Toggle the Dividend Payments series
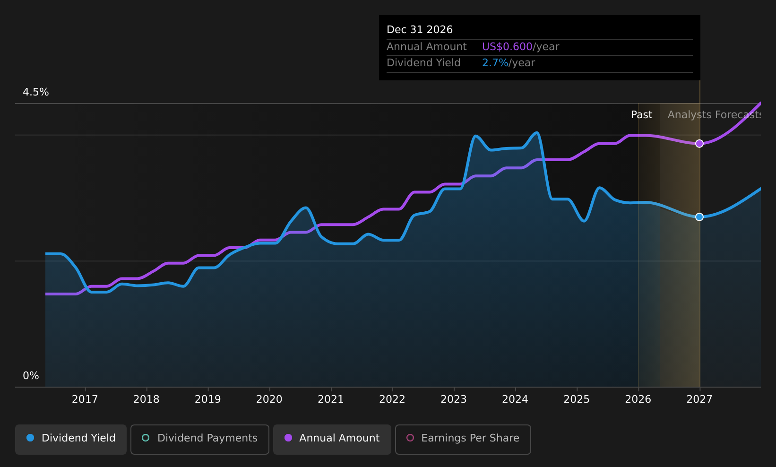This screenshot has height=467, width=776. pos(200,439)
